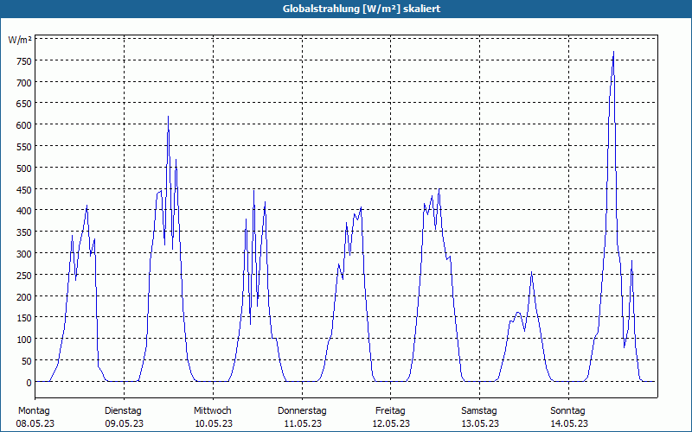Select the 13.05.23 date label
This screenshot has height=432, width=692.
click(480, 424)
